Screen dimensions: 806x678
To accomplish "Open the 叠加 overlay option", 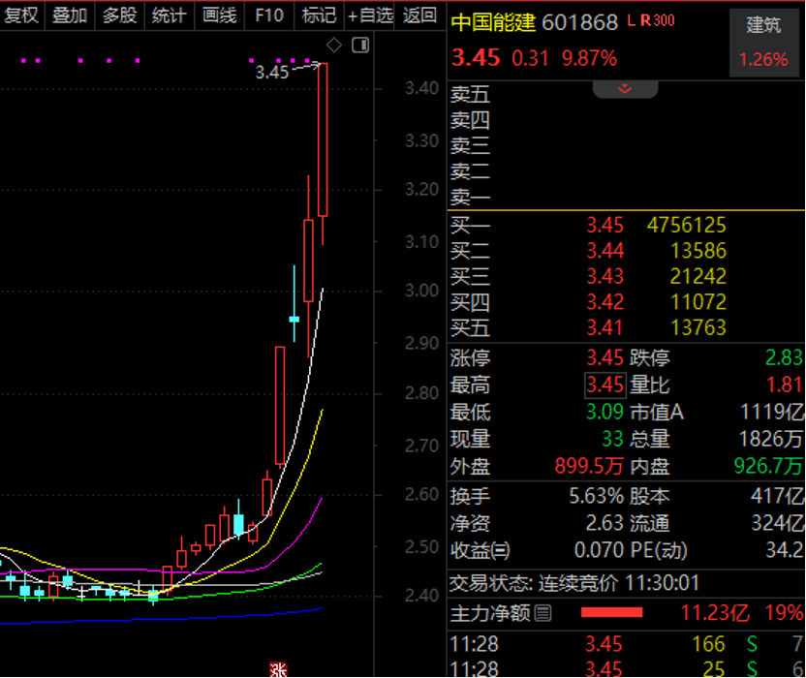I will (70, 15).
